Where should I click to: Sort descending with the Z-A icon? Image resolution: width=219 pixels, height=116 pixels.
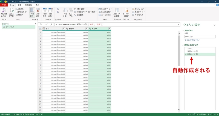pyautogui.click(x=58, y=12)
